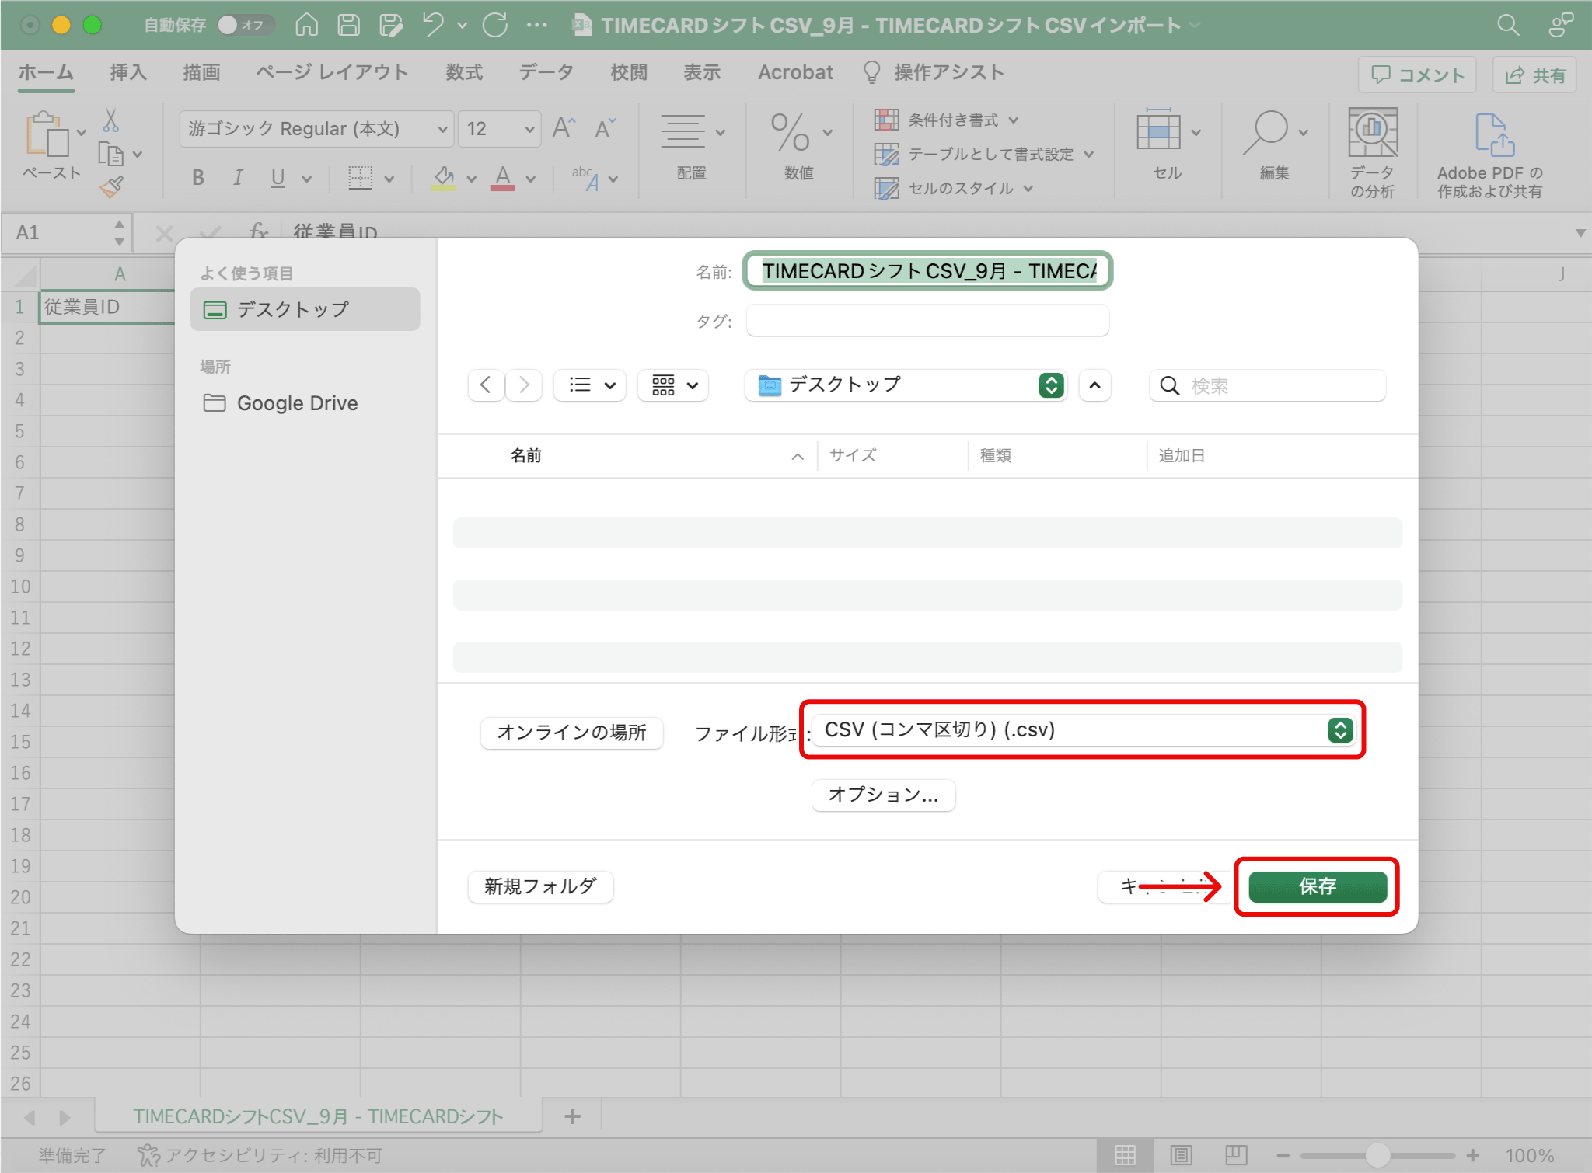Open the font name dropdown 游ゴシック Regular
Image resolution: width=1592 pixels, height=1173 pixels.
[x=316, y=128]
